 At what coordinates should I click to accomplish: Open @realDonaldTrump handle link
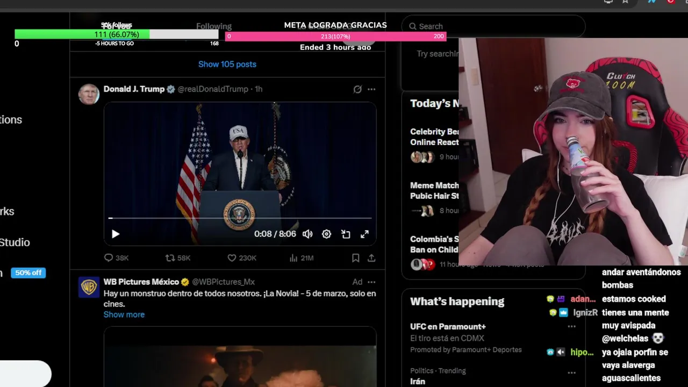213,89
